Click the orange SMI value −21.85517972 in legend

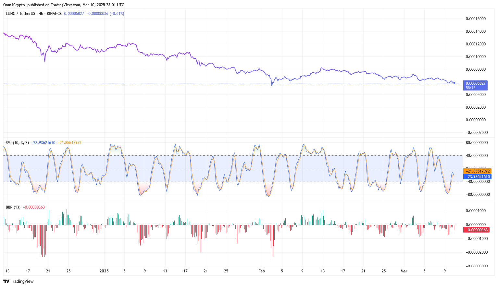[69, 143]
